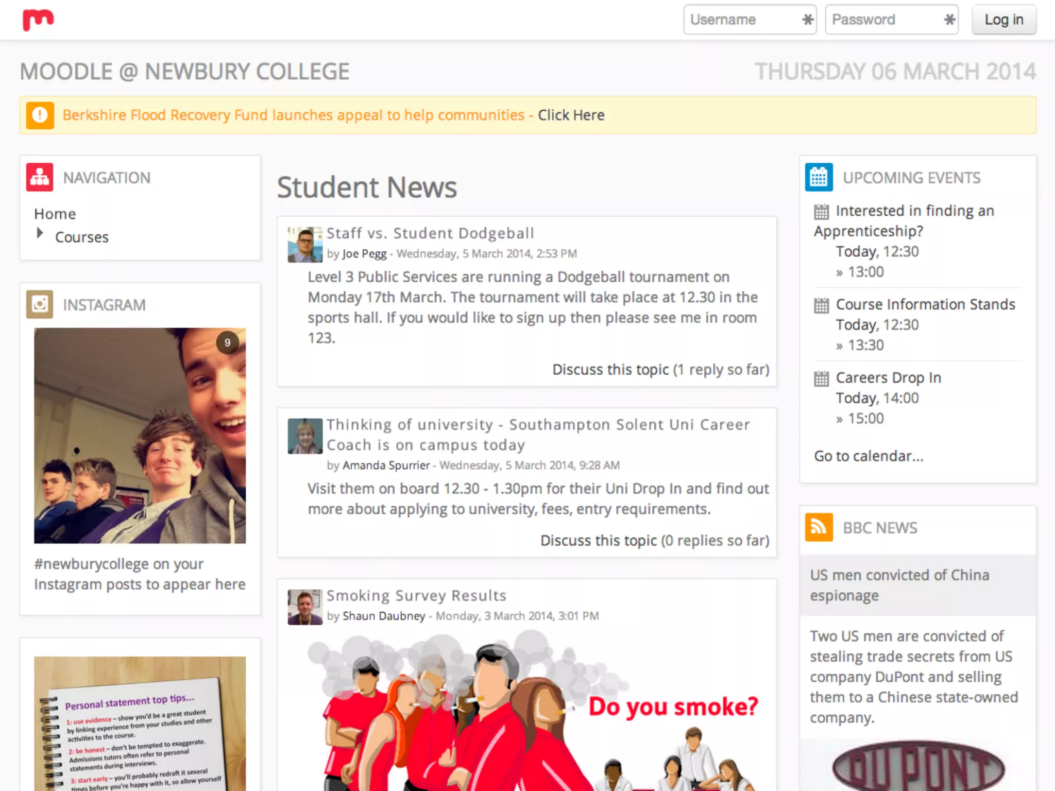Image resolution: width=1055 pixels, height=791 pixels.
Task: Click the red Moodle logo icon
Action: [x=38, y=20]
